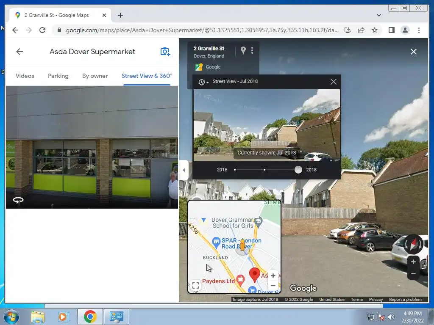Open Chrome's three-dot menu
434x325 pixels.
[419, 30]
